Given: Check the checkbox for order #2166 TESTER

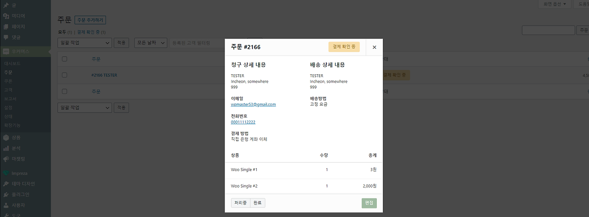Looking at the screenshot, I should coord(64,75).
